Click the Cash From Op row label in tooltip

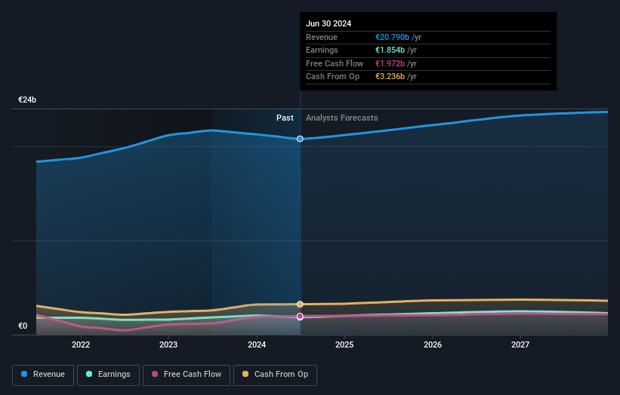click(332, 77)
